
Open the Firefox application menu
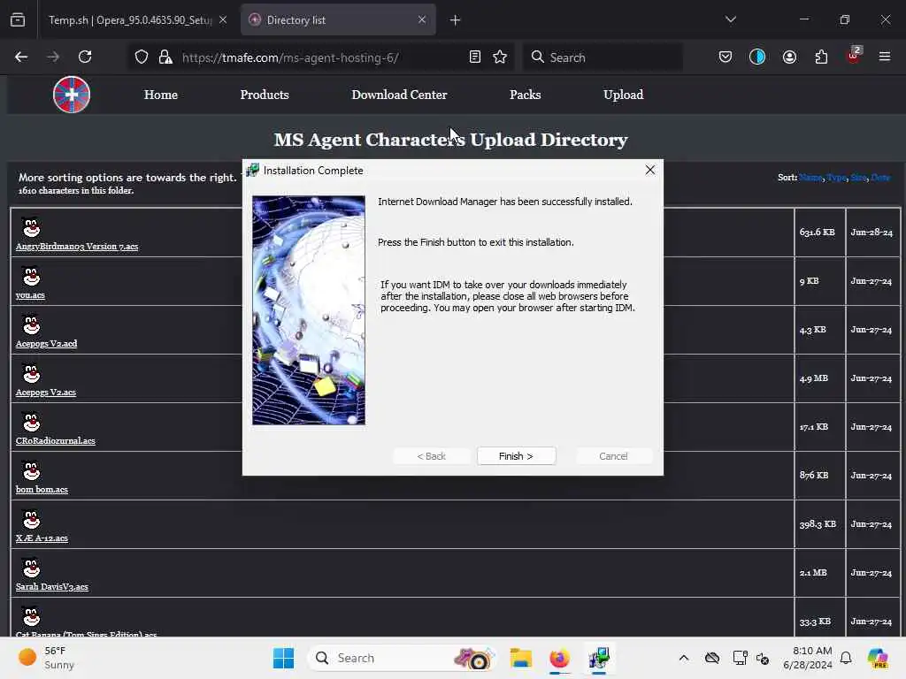coord(884,57)
